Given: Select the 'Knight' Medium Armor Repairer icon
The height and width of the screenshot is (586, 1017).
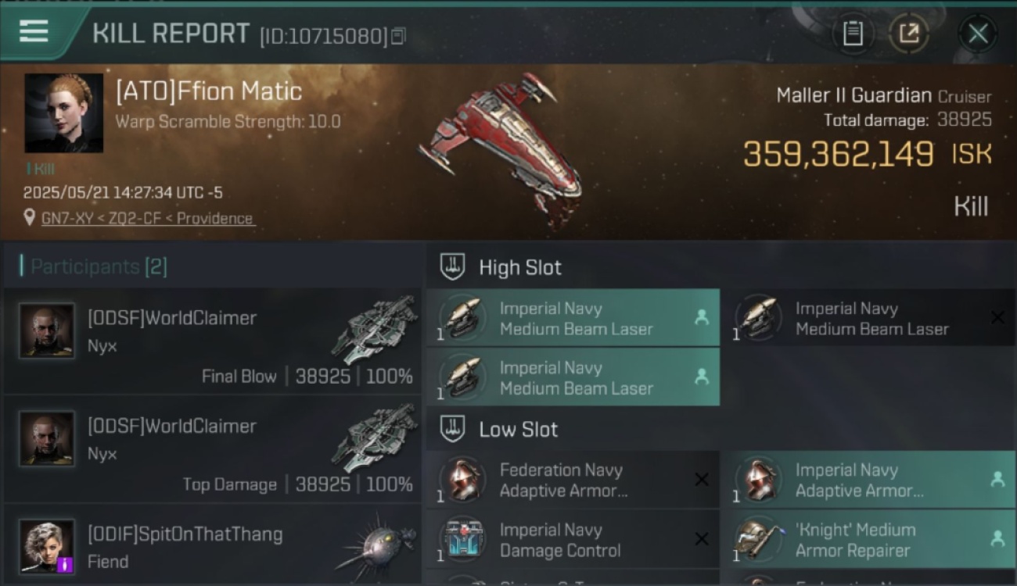Looking at the screenshot, I should [x=756, y=540].
